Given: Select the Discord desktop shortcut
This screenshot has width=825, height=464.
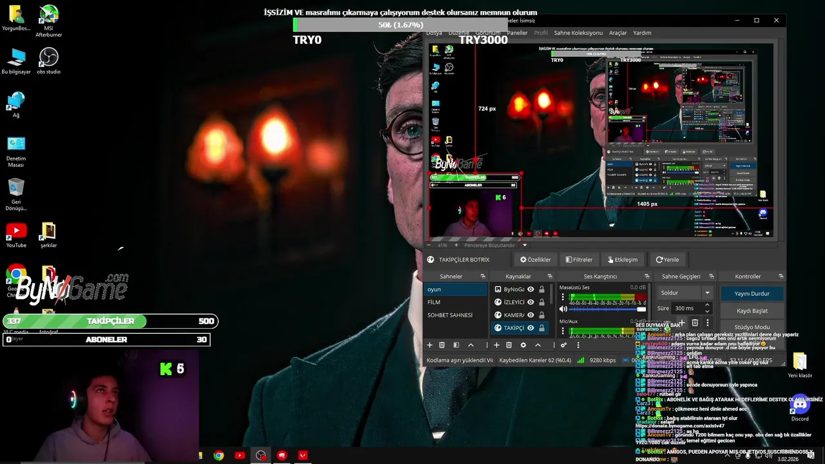Looking at the screenshot, I should tap(800, 407).
